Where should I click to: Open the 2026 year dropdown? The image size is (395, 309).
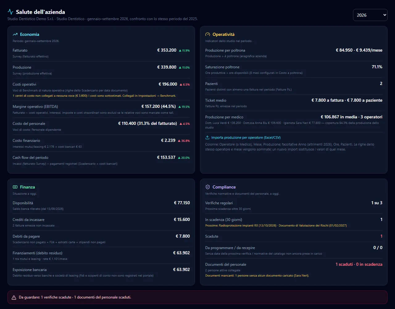coord(370,15)
